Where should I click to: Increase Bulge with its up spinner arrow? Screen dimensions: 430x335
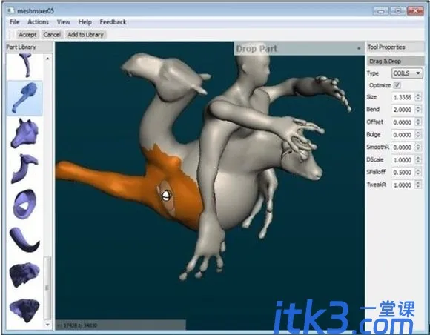point(418,133)
